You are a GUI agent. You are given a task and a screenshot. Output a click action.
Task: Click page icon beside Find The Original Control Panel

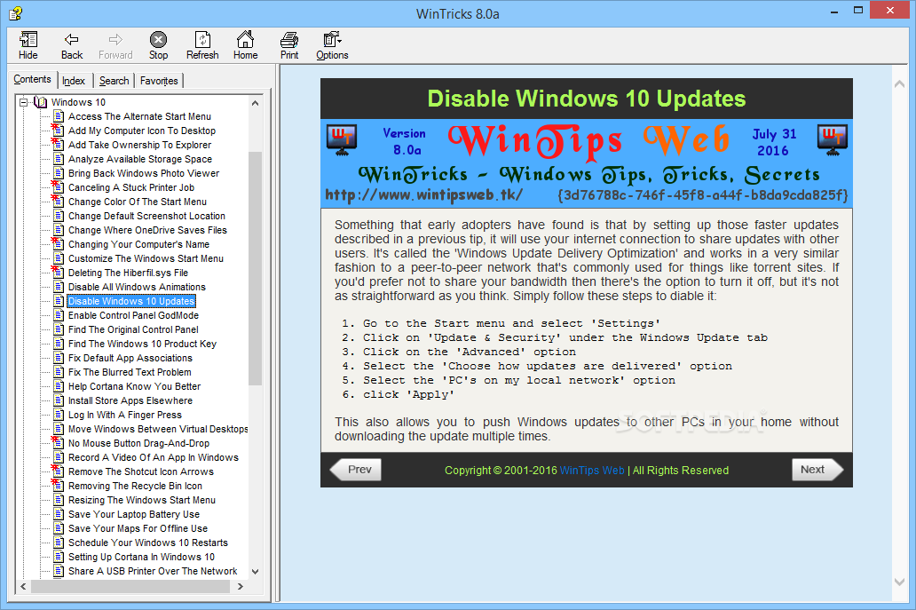point(59,329)
